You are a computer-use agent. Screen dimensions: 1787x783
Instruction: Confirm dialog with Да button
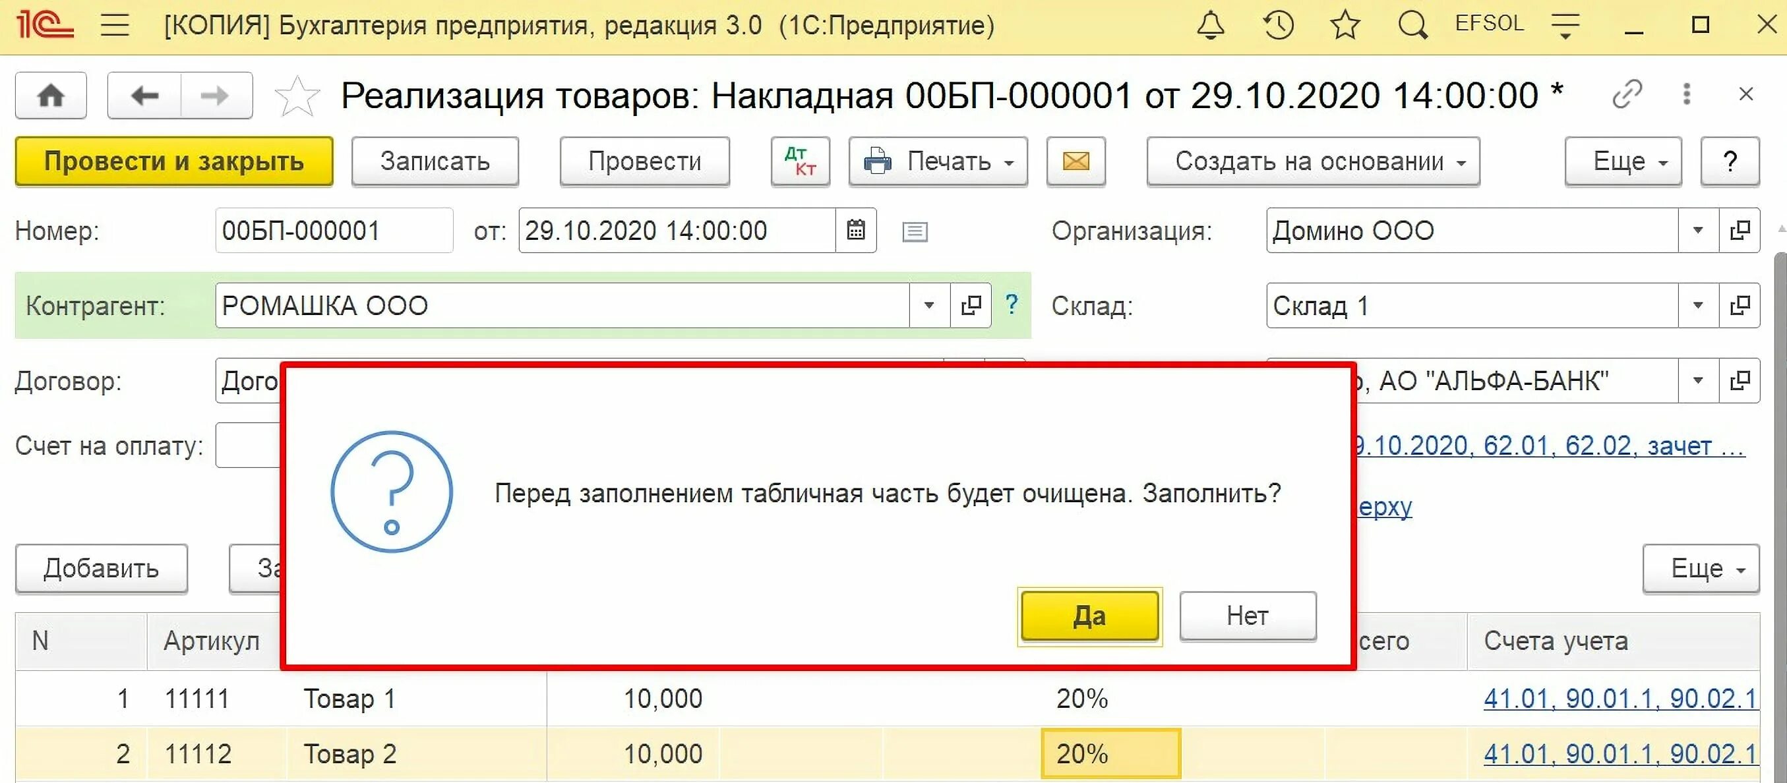click(1089, 616)
